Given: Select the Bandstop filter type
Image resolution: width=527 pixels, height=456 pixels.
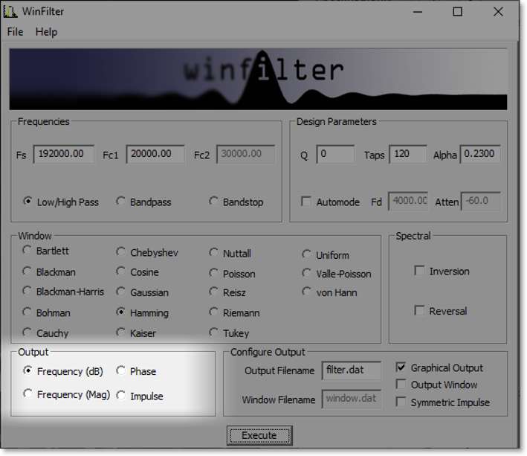Looking at the screenshot, I should (x=214, y=202).
